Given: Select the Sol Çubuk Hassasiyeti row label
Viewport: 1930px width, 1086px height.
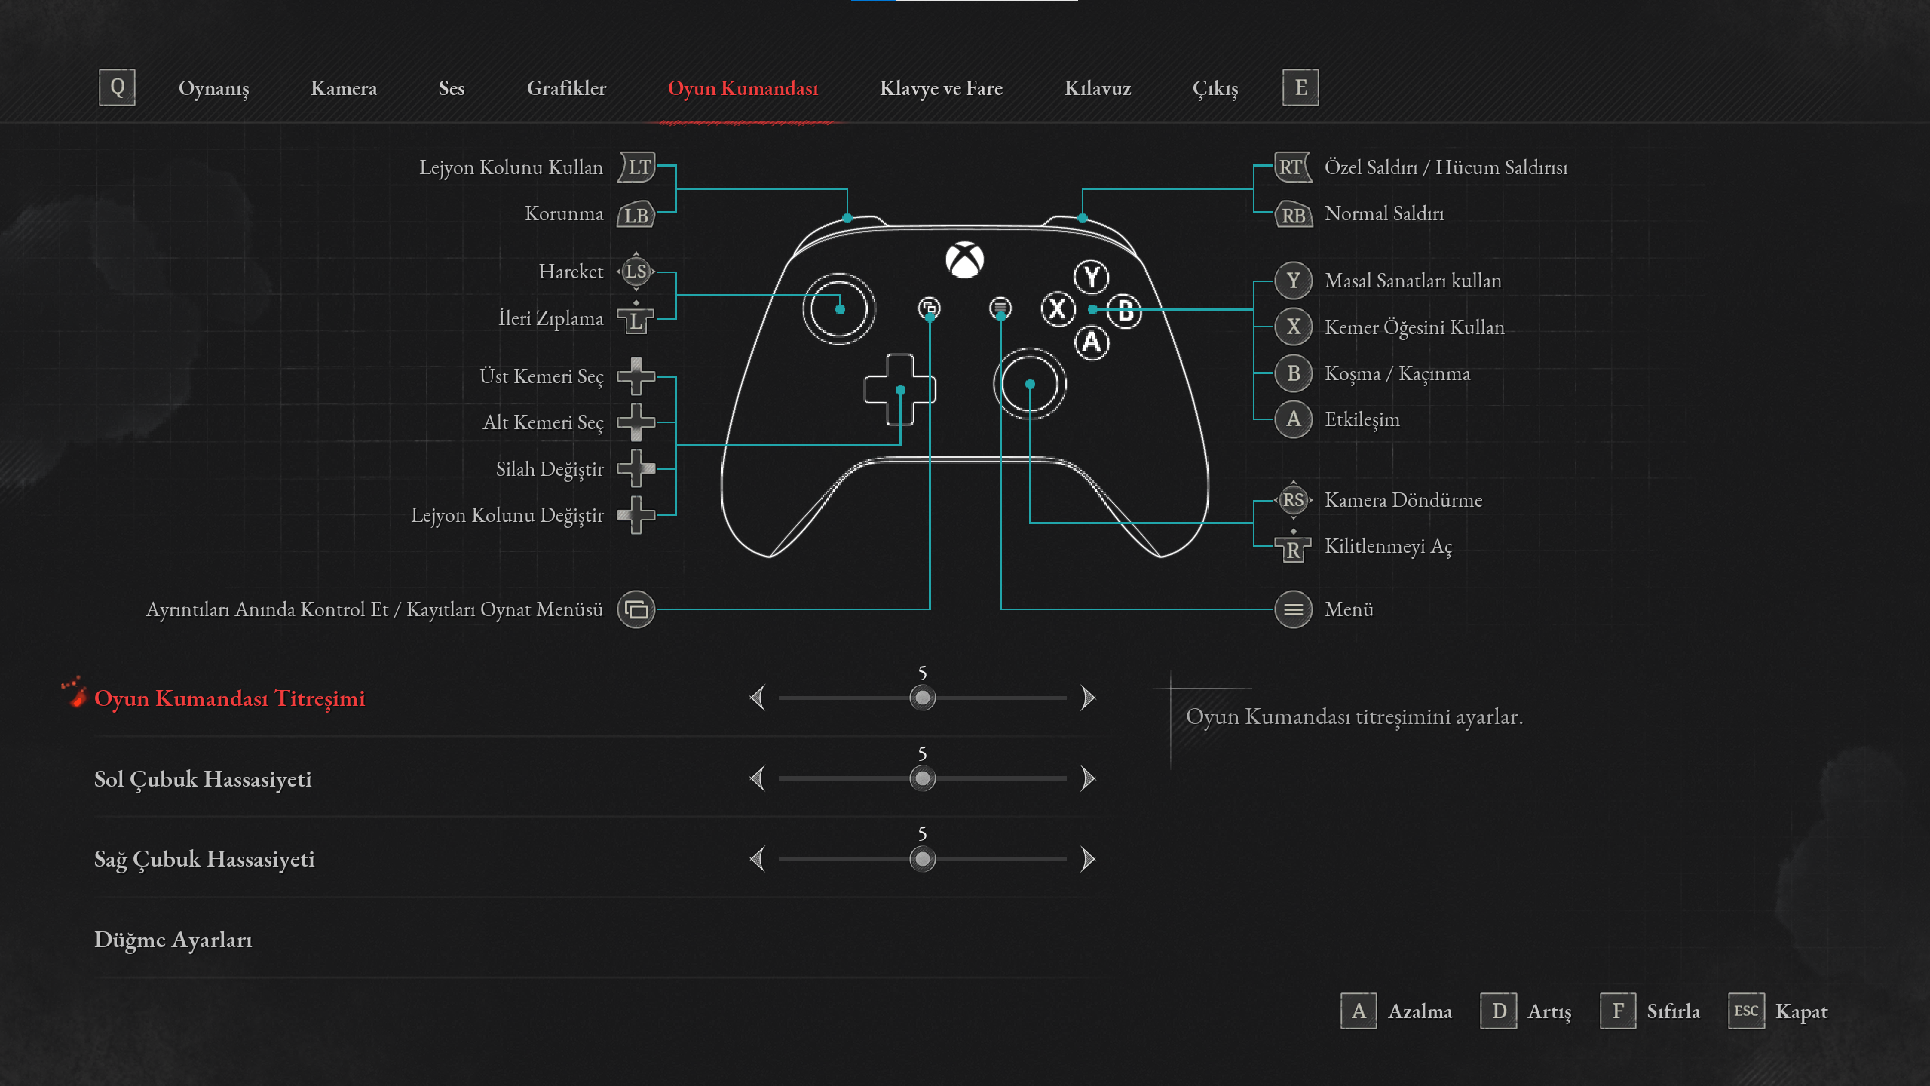Looking at the screenshot, I should 203,779.
